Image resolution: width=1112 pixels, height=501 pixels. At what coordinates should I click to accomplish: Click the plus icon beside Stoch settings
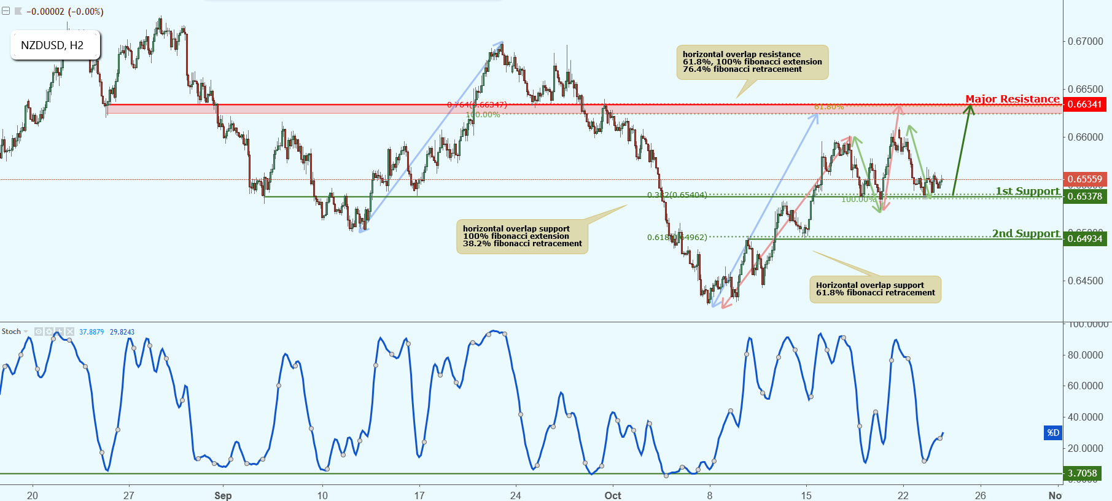60,332
